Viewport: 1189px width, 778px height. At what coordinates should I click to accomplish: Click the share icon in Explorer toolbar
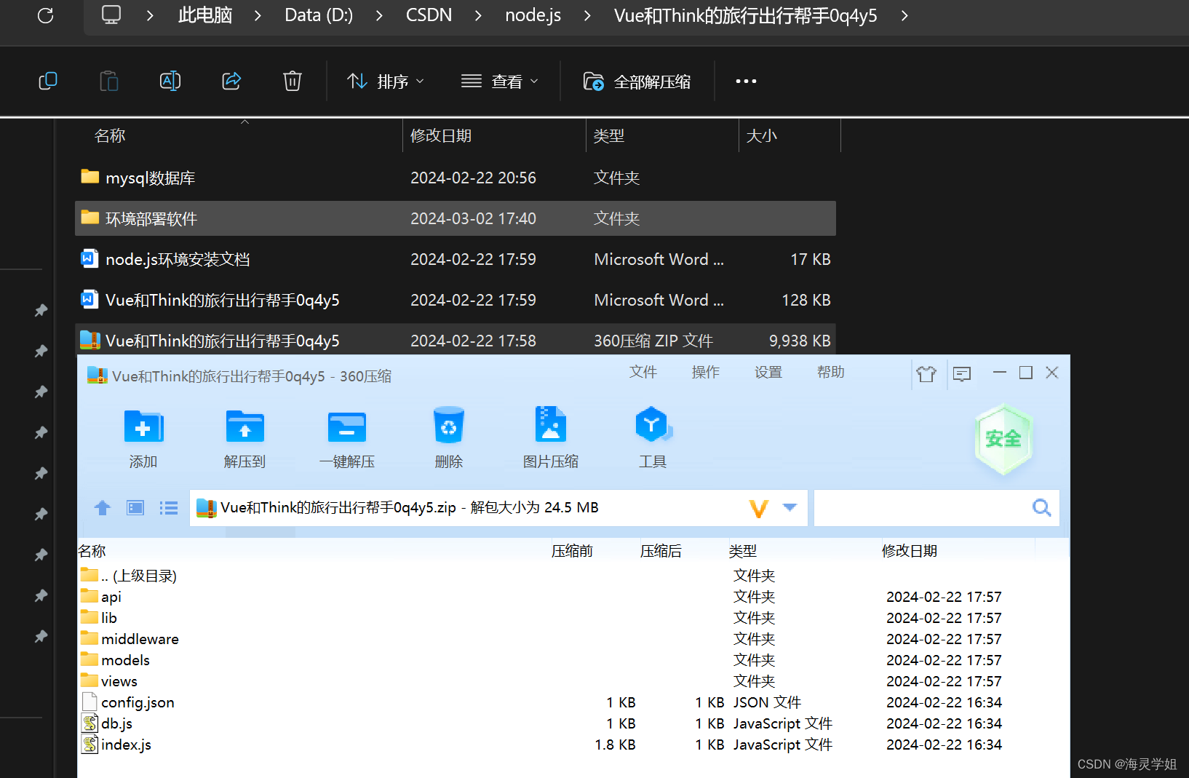(x=231, y=81)
